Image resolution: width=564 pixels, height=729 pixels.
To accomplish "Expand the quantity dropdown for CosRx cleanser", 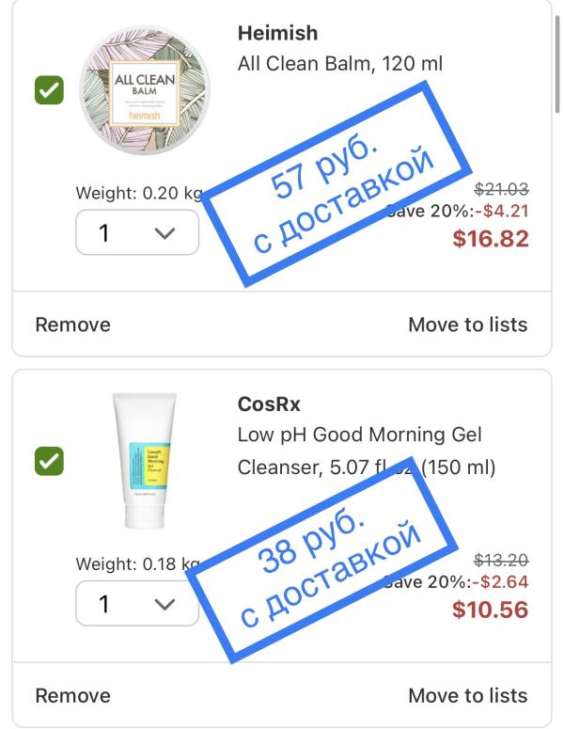I will 137,603.
